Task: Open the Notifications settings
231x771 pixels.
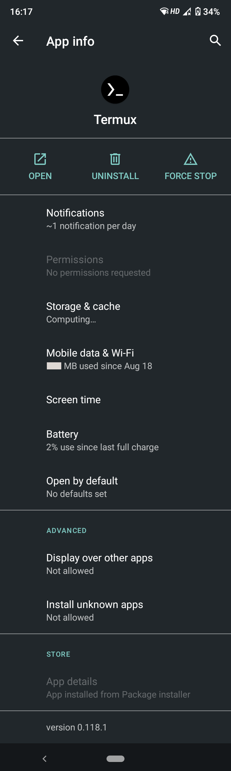Action: [x=116, y=219]
